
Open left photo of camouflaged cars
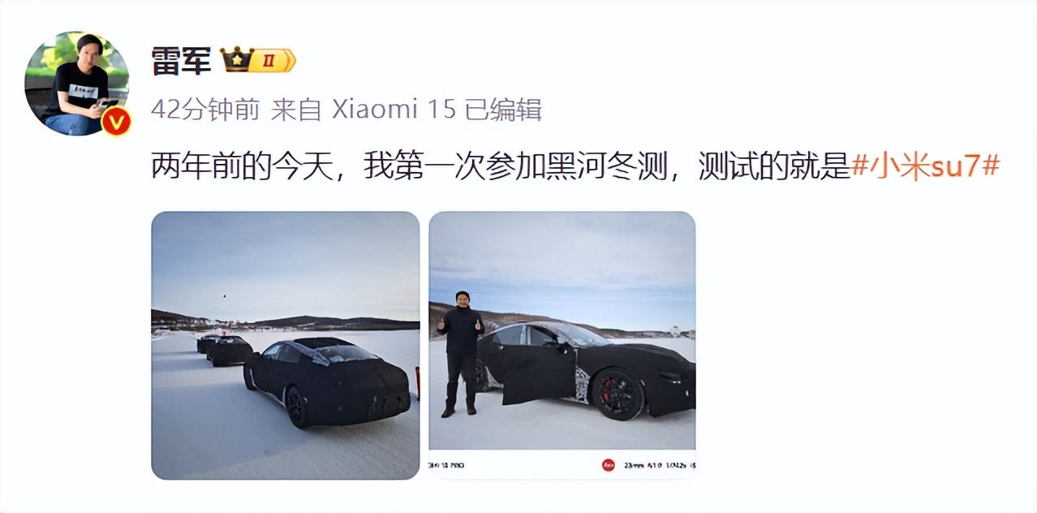pyautogui.click(x=286, y=346)
